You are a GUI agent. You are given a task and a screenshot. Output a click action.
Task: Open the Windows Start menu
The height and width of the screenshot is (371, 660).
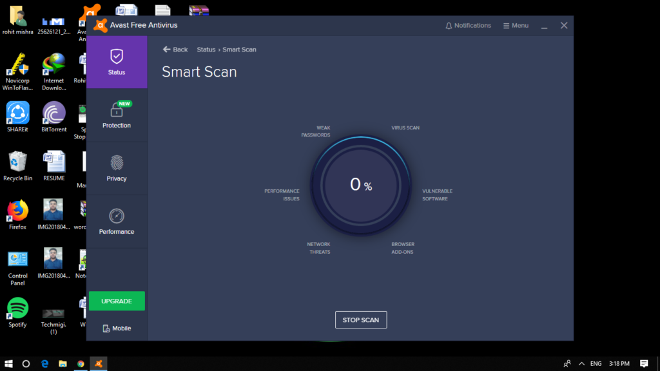pos(8,363)
